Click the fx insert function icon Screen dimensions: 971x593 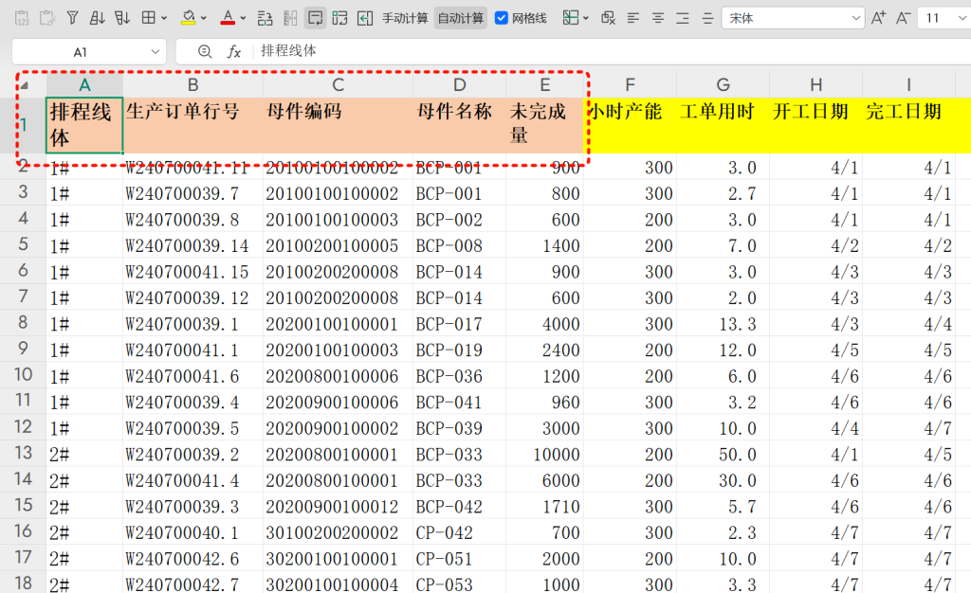pos(233,52)
